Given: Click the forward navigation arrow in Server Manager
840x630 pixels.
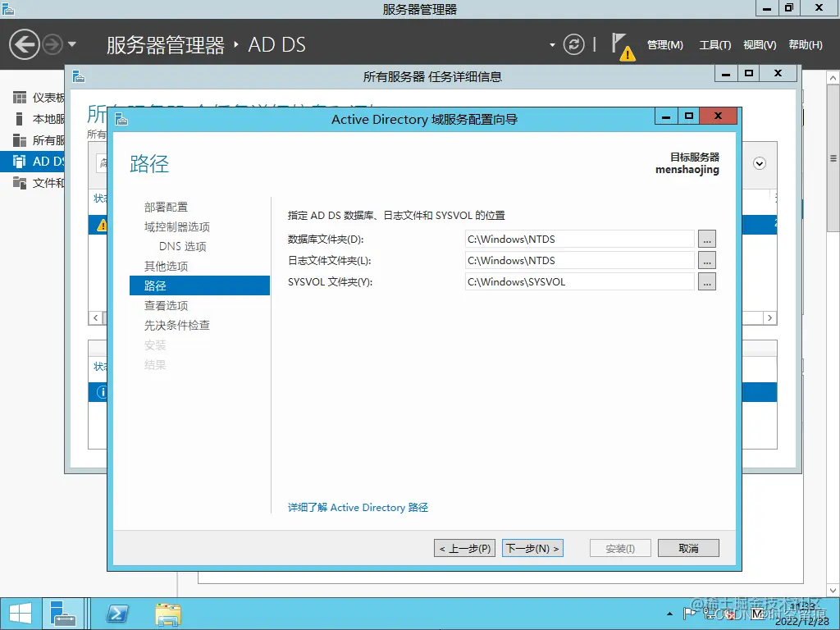Looking at the screenshot, I should [x=52, y=44].
